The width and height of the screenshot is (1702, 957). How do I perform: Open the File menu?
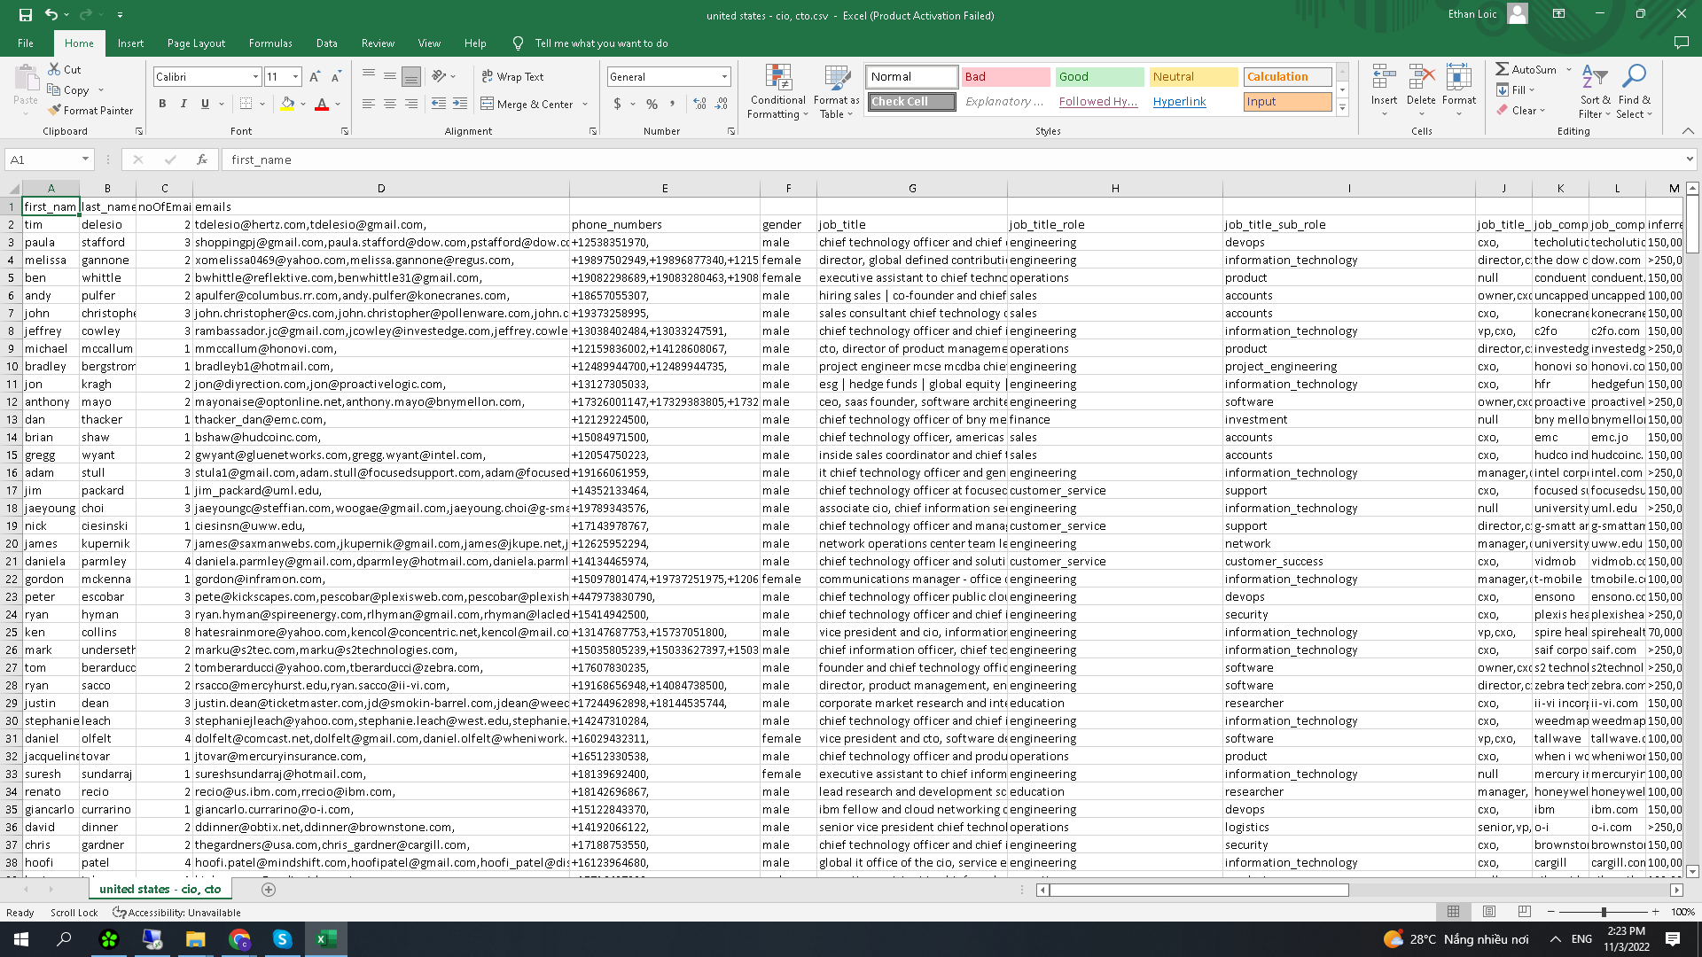tap(26, 43)
